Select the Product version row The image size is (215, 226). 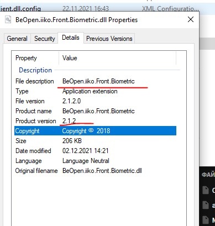tap(96, 121)
